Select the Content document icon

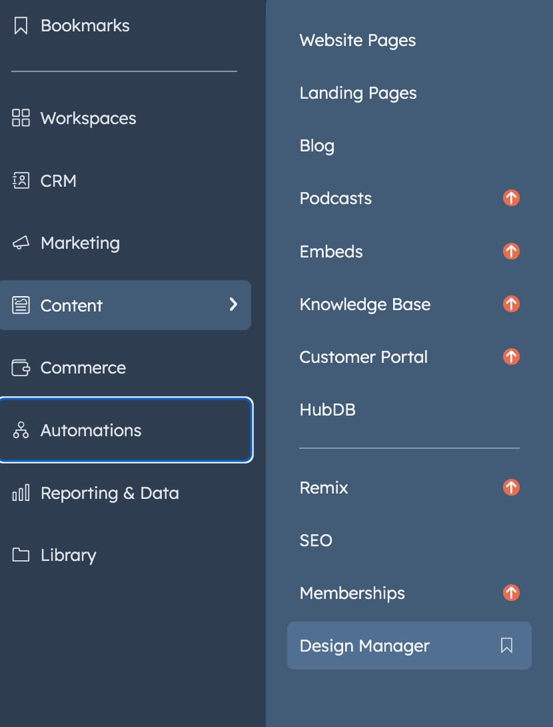coord(20,304)
